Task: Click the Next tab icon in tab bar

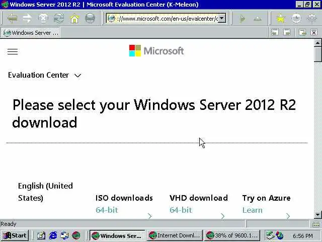Action: 287,32
